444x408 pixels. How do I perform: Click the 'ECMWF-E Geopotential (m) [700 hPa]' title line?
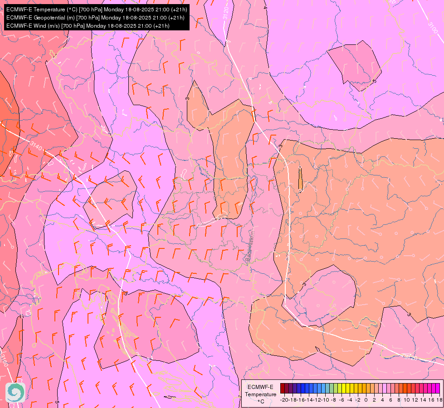tap(95, 18)
